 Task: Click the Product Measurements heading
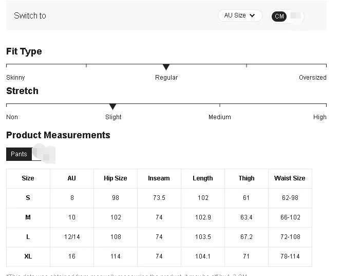(58, 135)
